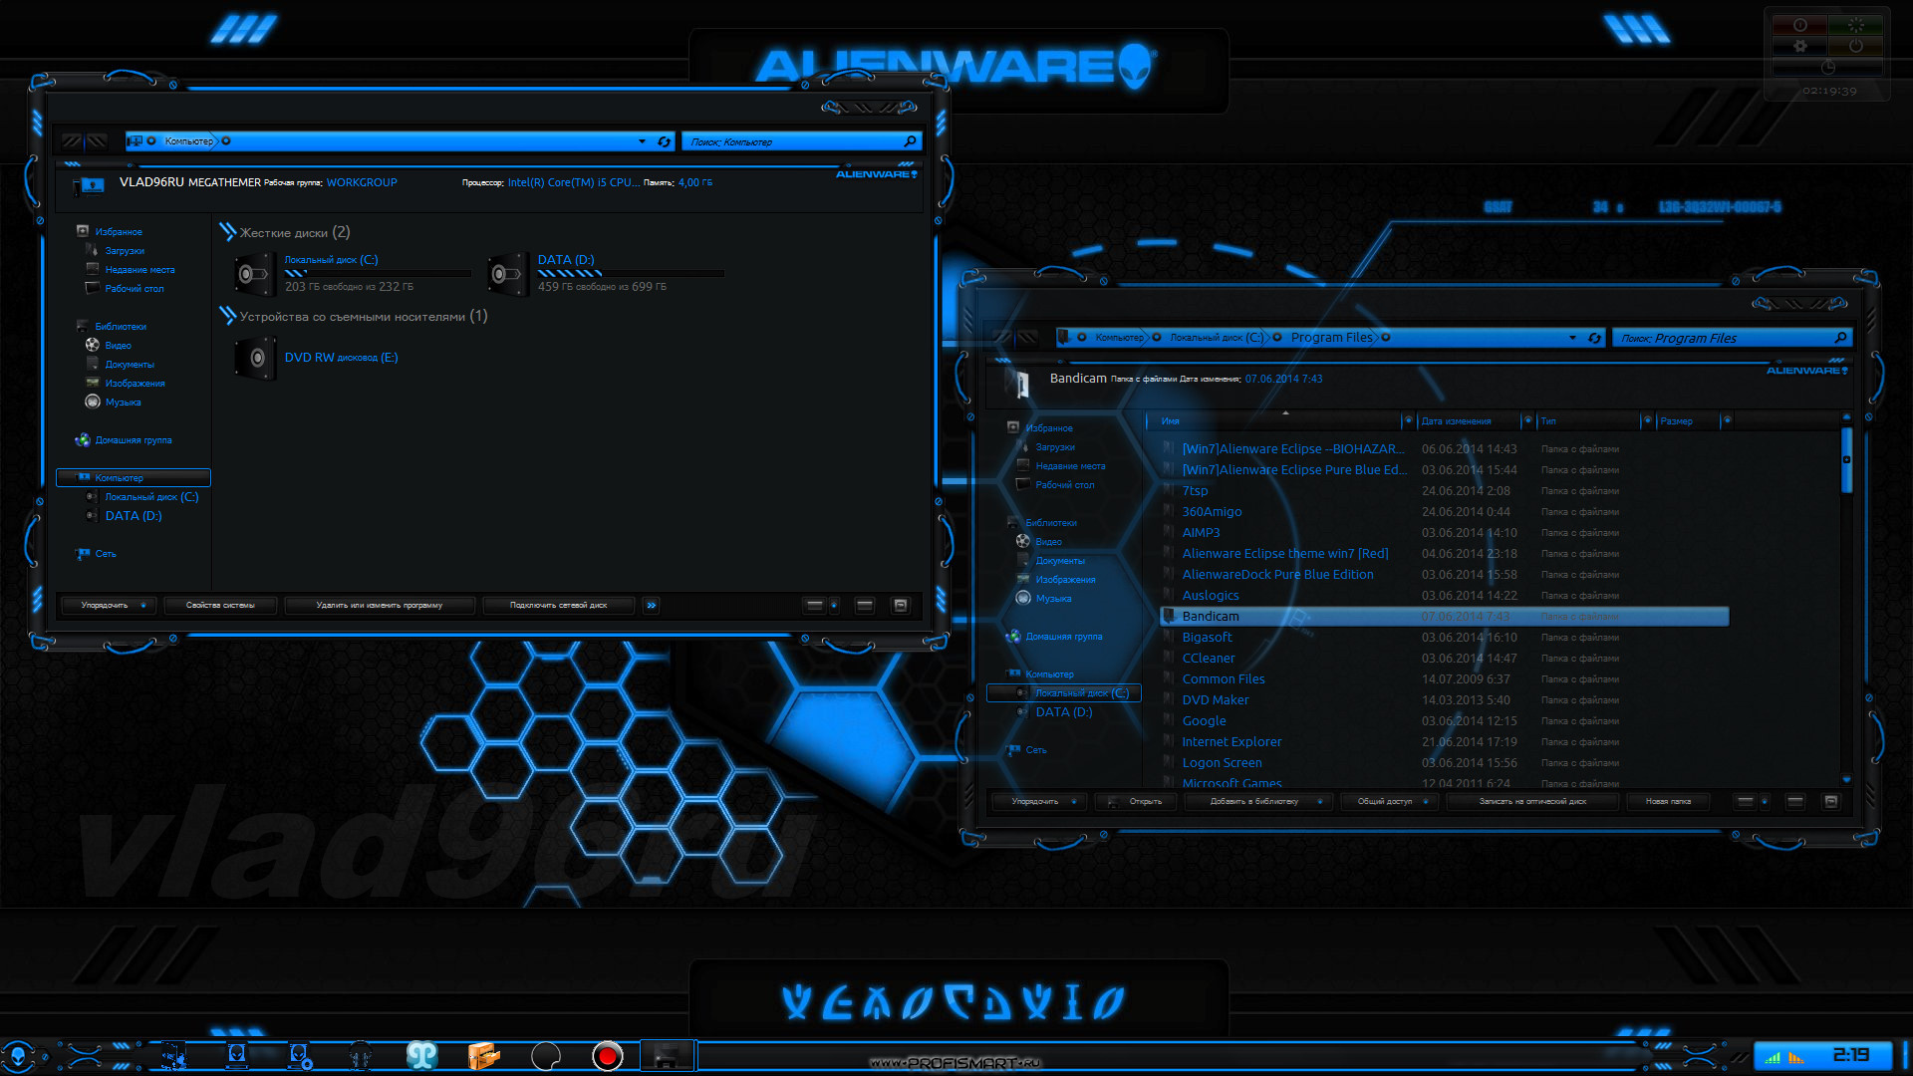Select the CCleaner folder

pyautogui.click(x=1208, y=658)
